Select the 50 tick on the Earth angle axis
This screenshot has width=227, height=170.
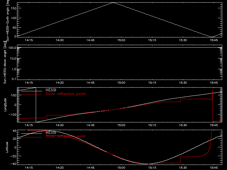(x=14, y=27)
